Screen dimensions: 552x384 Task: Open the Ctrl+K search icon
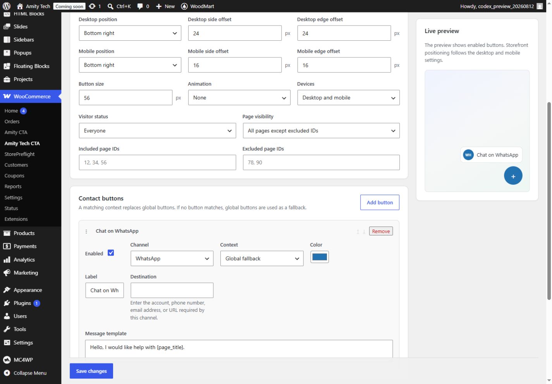[110, 6]
